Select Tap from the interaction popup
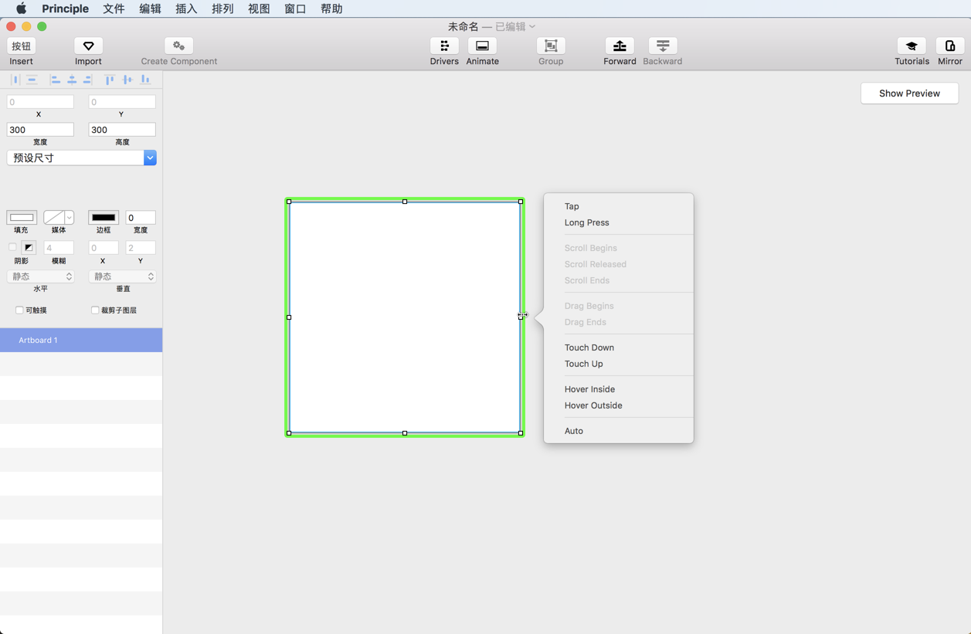The height and width of the screenshot is (634, 971). 572,206
